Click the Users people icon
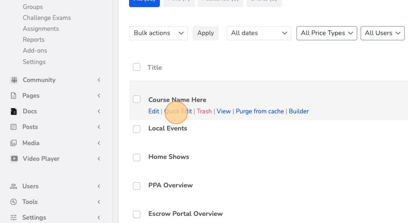Viewport: 408px width, 223px height. click(14, 186)
